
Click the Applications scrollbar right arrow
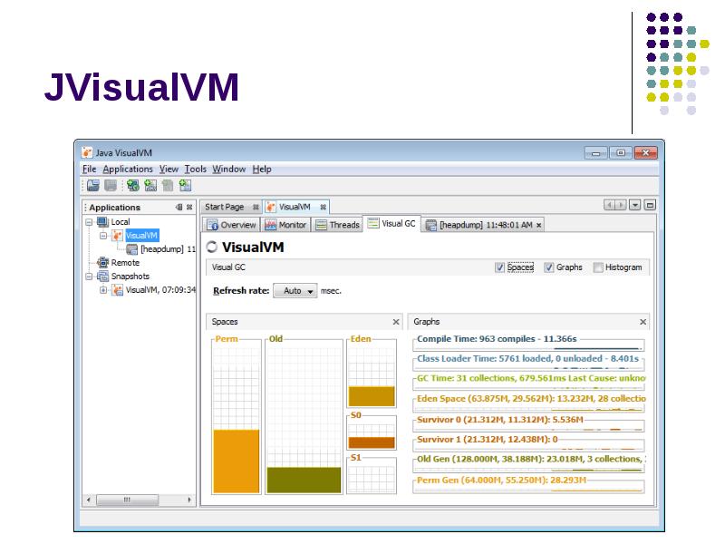click(x=189, y=500)
